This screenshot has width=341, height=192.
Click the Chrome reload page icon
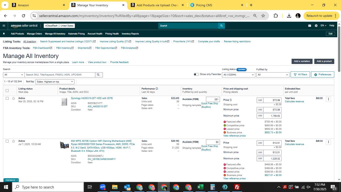pyautogui.click(x=23, y=16)
